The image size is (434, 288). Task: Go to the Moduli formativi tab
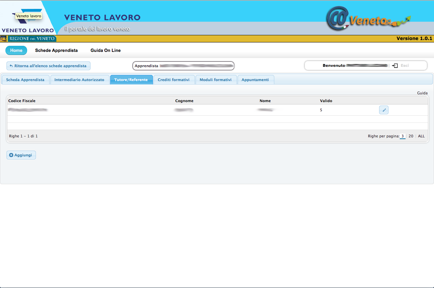point(216,80)
